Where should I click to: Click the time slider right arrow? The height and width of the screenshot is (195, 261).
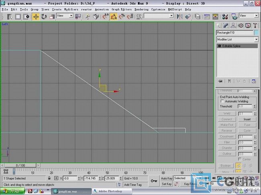[38, 165]
